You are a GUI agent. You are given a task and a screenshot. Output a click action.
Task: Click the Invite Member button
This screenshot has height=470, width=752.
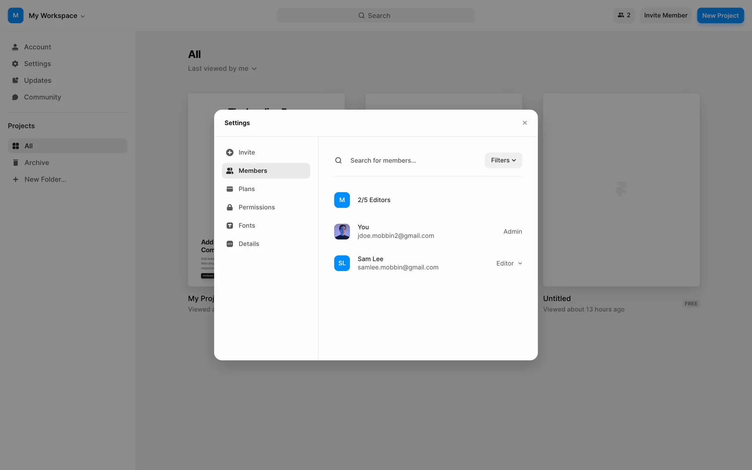click(x=665, y=15)
